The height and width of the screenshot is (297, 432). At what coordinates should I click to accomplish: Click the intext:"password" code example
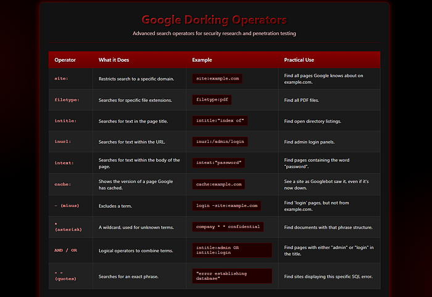218,163
